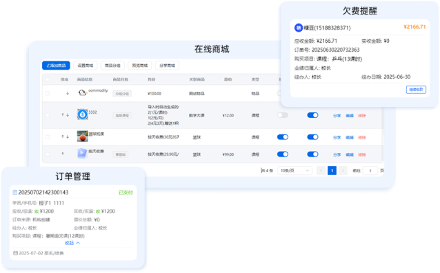Click the 分享商城 button
The height and width of the screenshot is (273, 440).
pos(167,65)
